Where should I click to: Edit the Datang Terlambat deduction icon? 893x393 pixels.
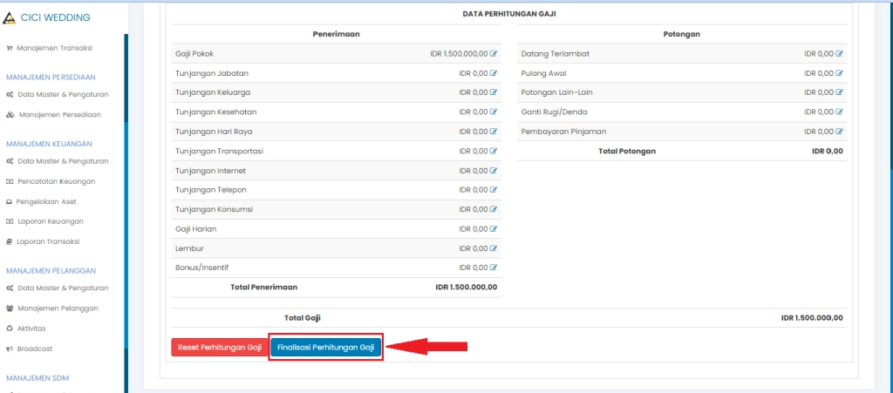[x=840, y=54]
